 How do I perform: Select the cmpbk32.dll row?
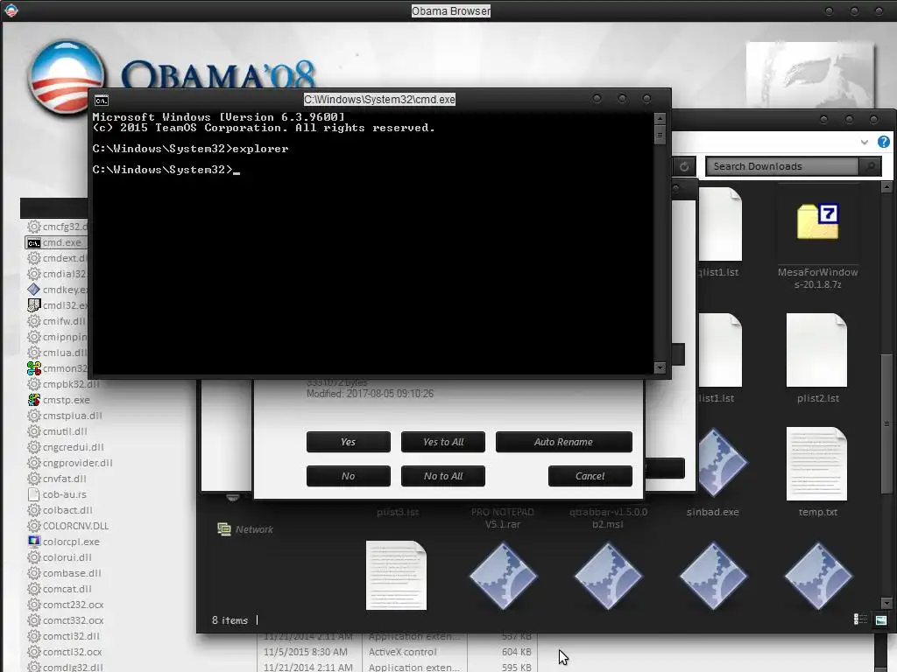tap(63, 384)
